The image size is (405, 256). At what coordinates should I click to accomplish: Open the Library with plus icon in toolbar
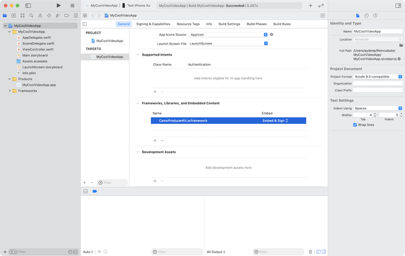(311, 5)
